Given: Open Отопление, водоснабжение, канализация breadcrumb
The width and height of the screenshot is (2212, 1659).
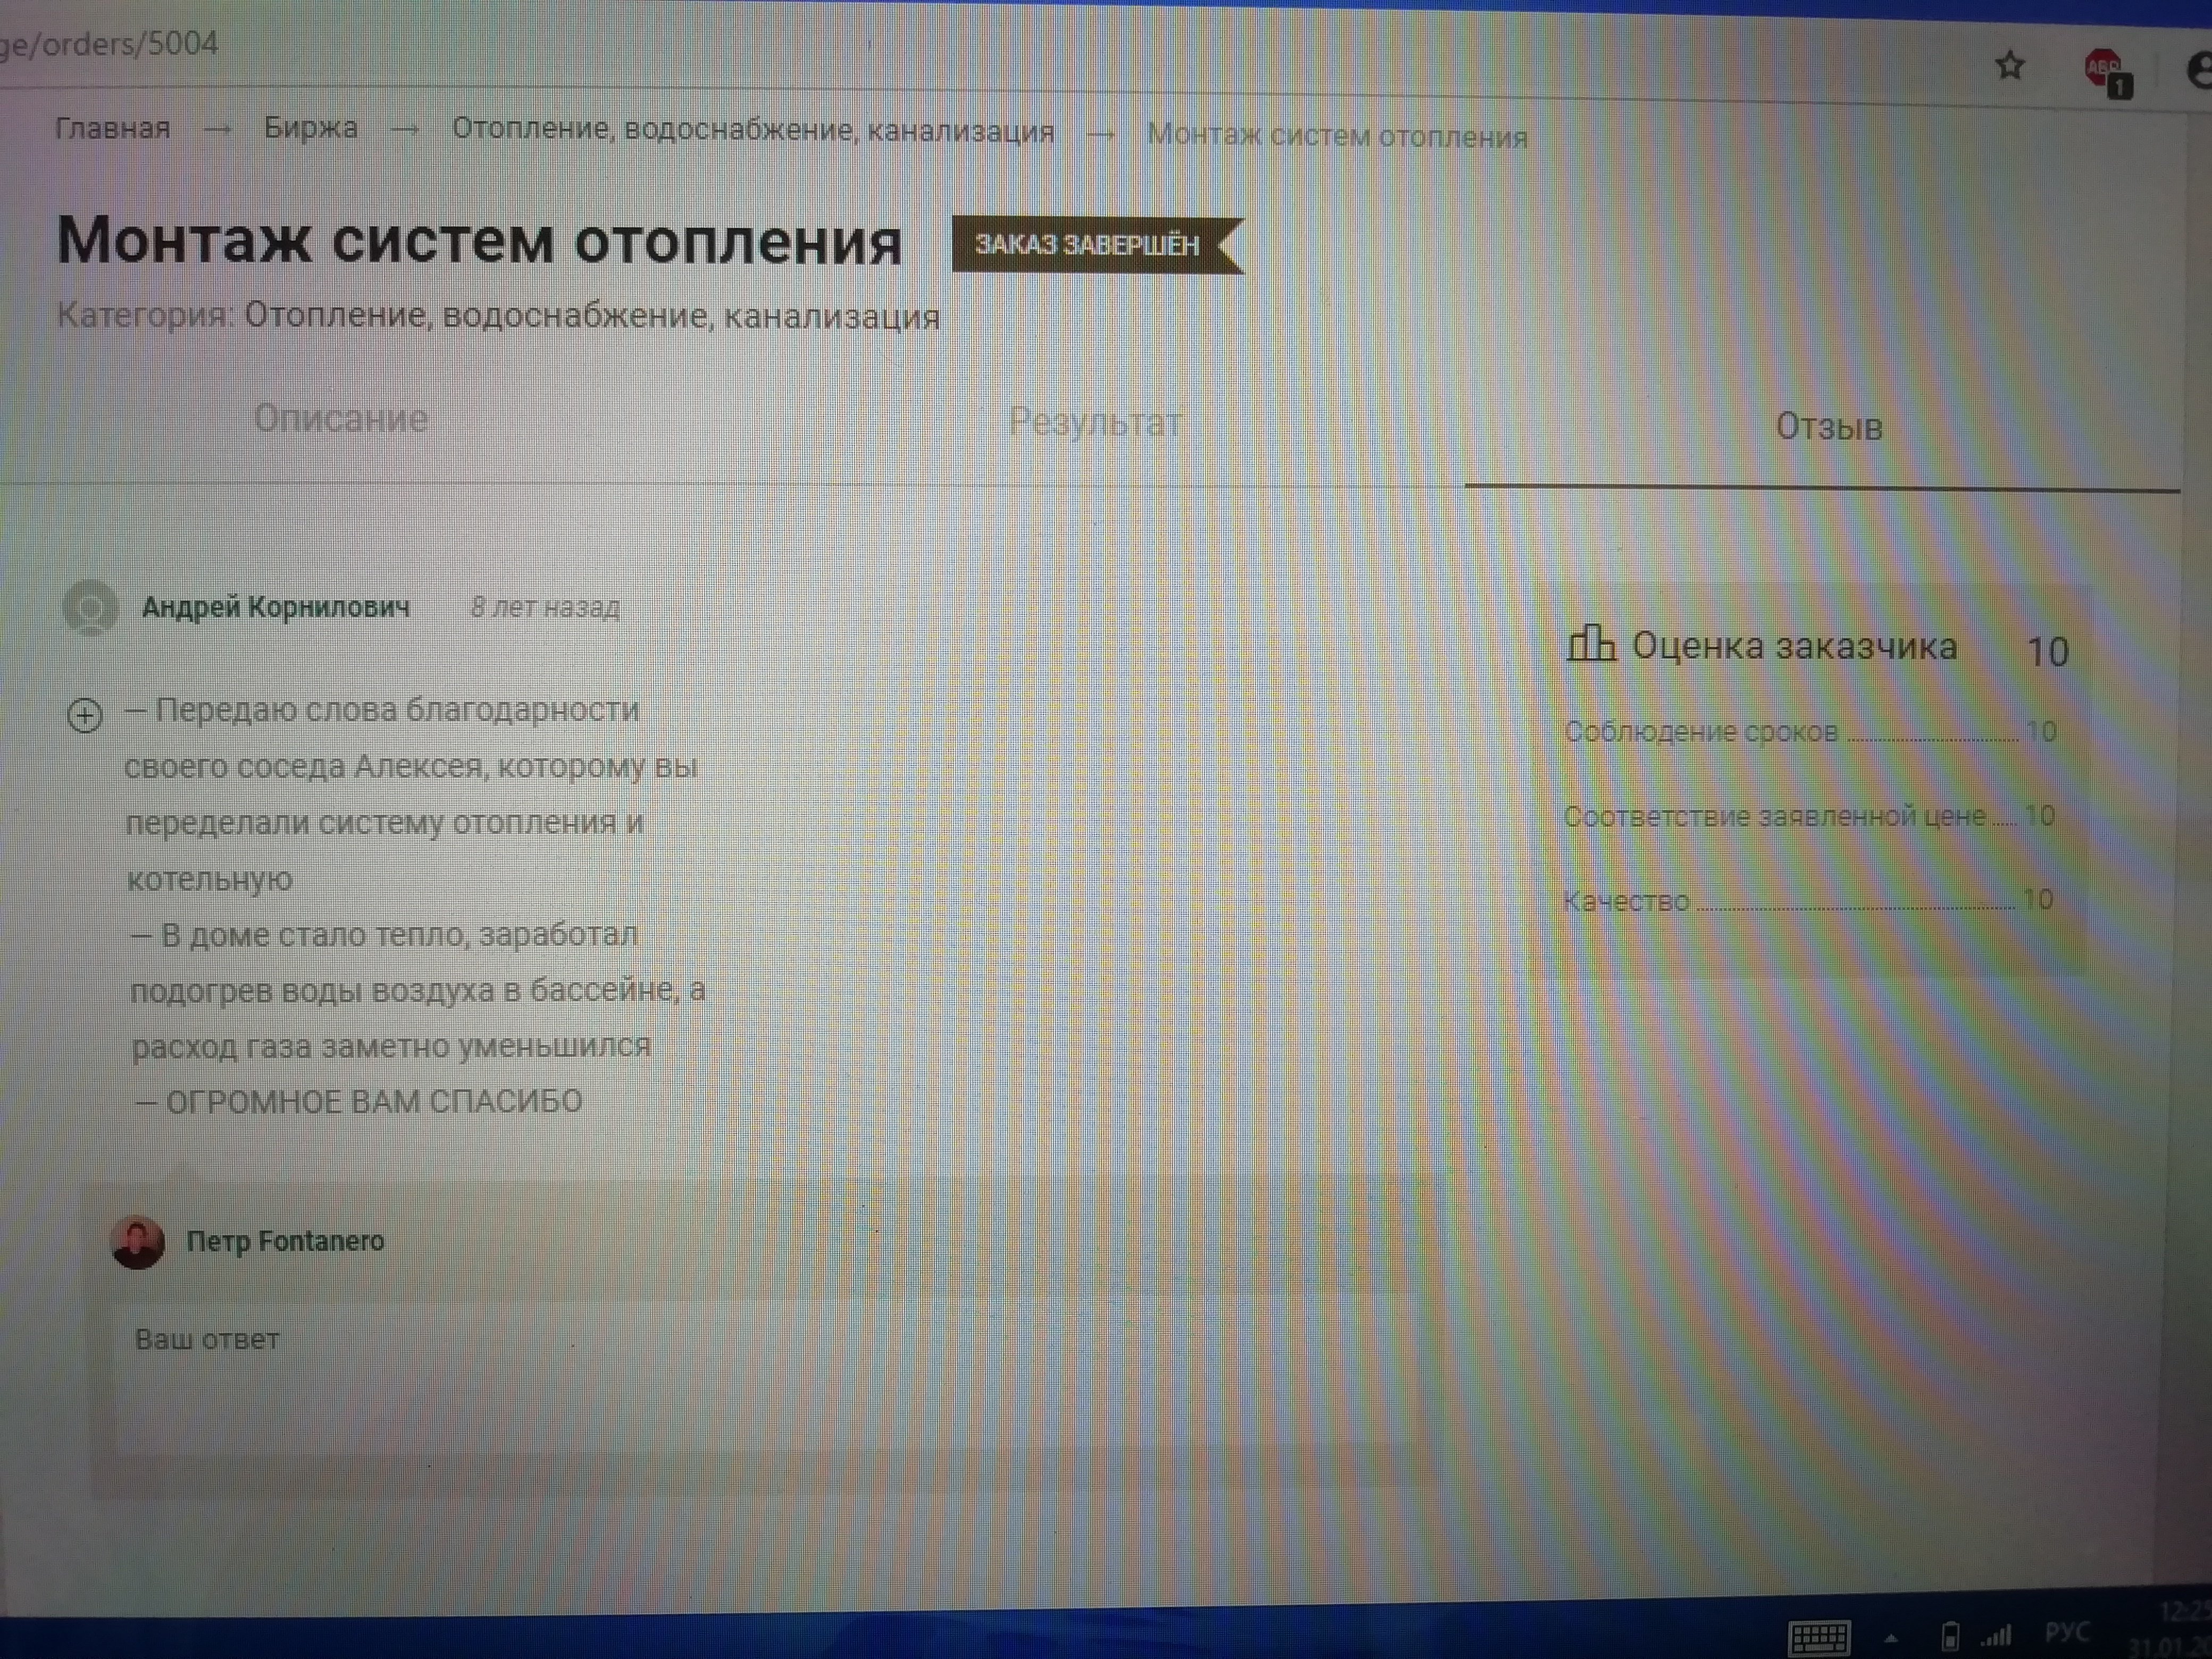Looking at the screenshot, I should click(752, 130).
